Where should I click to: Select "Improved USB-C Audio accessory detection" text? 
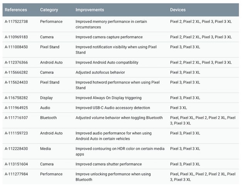[113, 108]
